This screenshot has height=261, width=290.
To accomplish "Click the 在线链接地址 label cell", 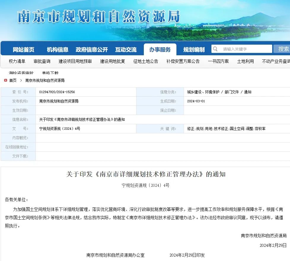I will tap(18, 147).
